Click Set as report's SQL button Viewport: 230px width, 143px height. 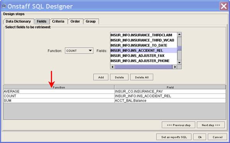click(174, 137)
